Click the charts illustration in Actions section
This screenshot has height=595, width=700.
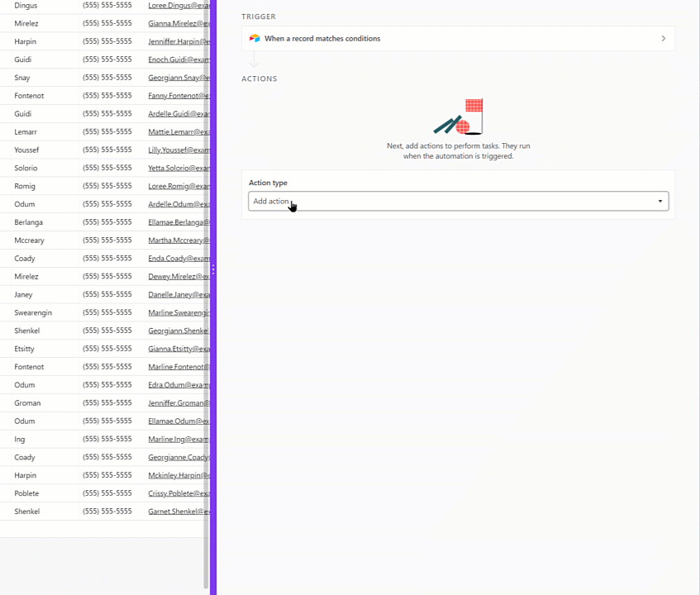(x=460, y=116)
